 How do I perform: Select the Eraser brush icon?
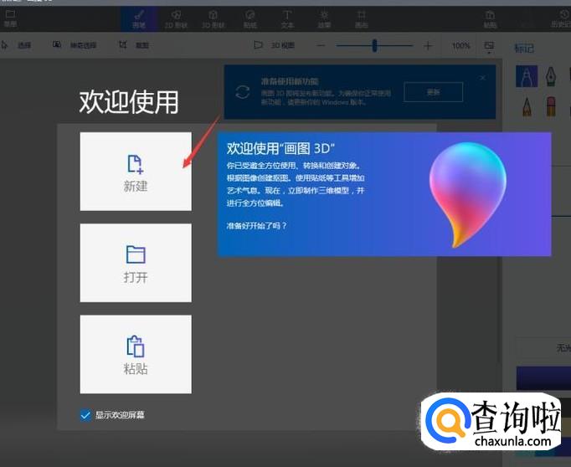click(551, 106)
